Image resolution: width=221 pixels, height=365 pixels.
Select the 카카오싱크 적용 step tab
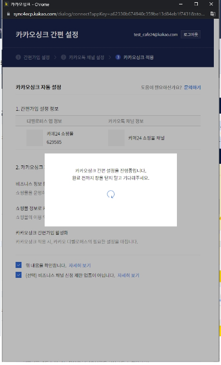(134, 57)
